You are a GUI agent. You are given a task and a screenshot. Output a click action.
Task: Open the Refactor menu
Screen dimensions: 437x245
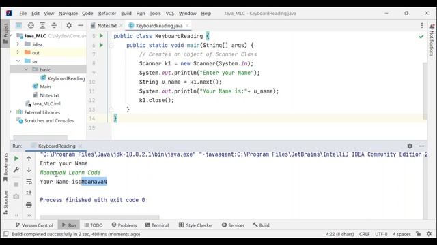pyautogui.click(x=107, y=14)
